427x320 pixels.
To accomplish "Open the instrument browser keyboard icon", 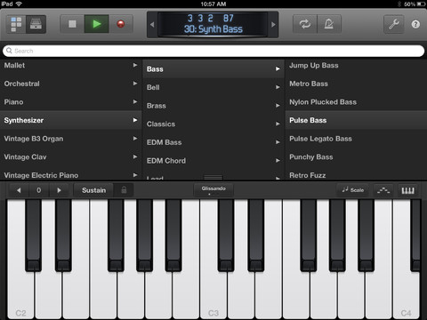I will click(x=36, y=24).
